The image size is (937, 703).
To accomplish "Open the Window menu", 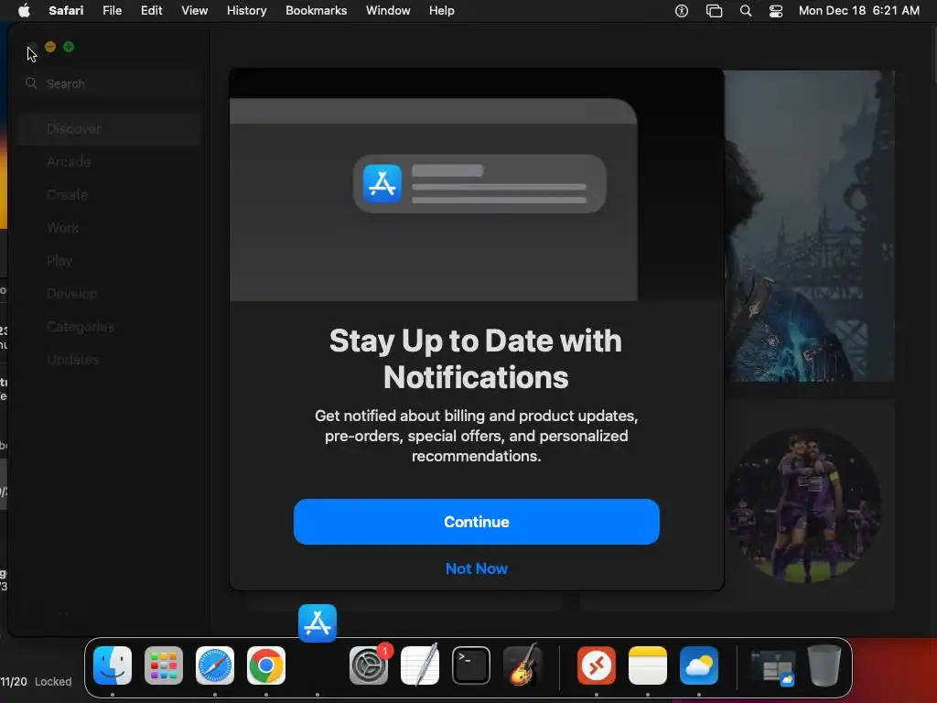I will click(388, 11).
